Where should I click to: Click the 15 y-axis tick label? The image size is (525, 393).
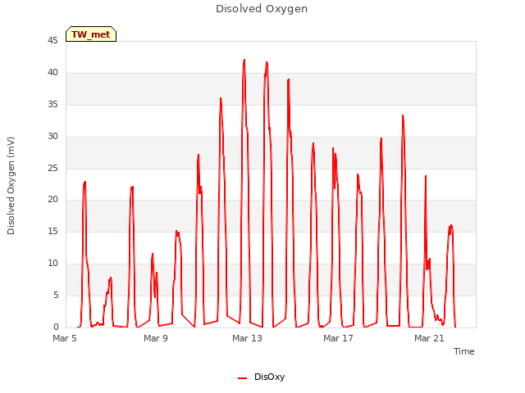coord(52,231)
